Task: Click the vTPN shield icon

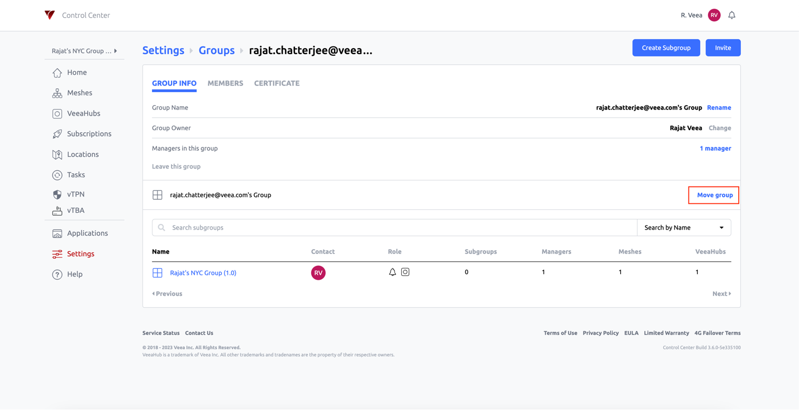Action: 57,194
